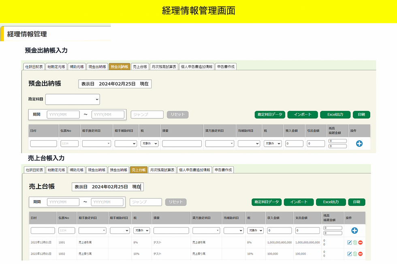Screen dimensions: 397x264
Task: Copy the sales row with 伝票No 1002
Action: coord(355,254)
